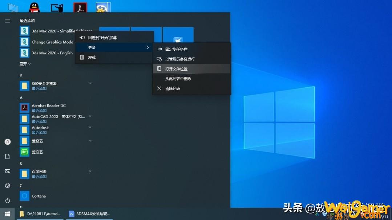This screenshot has height=220, width=392.
Task: Expand the 360安全浏览器 folder chevron
Action: pos(90,83)
